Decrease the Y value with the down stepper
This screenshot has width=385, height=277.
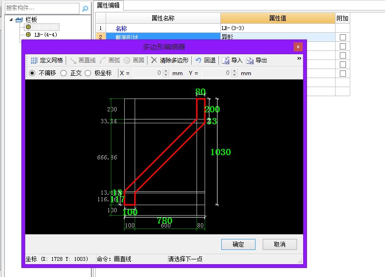pyautogui.click(x=235, y=75)
